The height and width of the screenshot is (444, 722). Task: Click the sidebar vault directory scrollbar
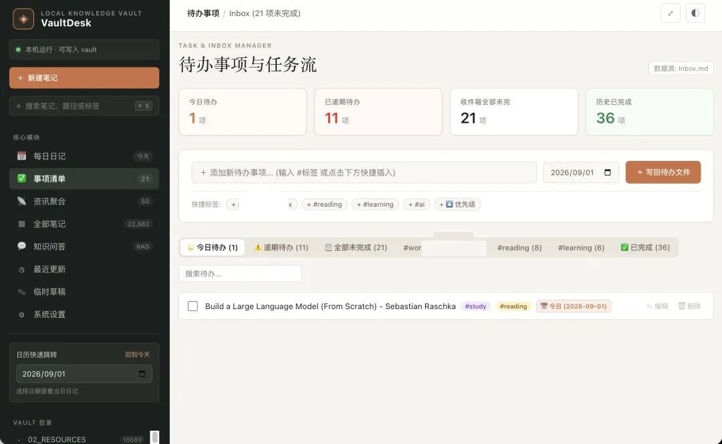click(x=154, y=437)
